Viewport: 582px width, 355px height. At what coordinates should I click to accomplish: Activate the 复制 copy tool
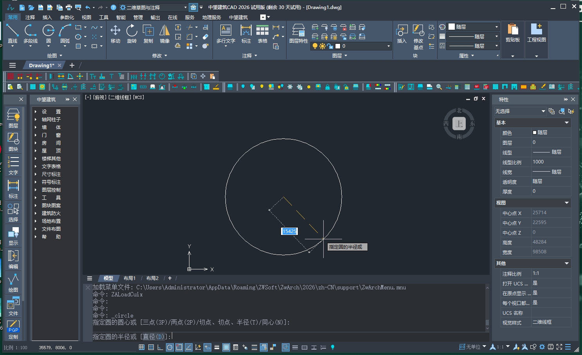[148, 34]
